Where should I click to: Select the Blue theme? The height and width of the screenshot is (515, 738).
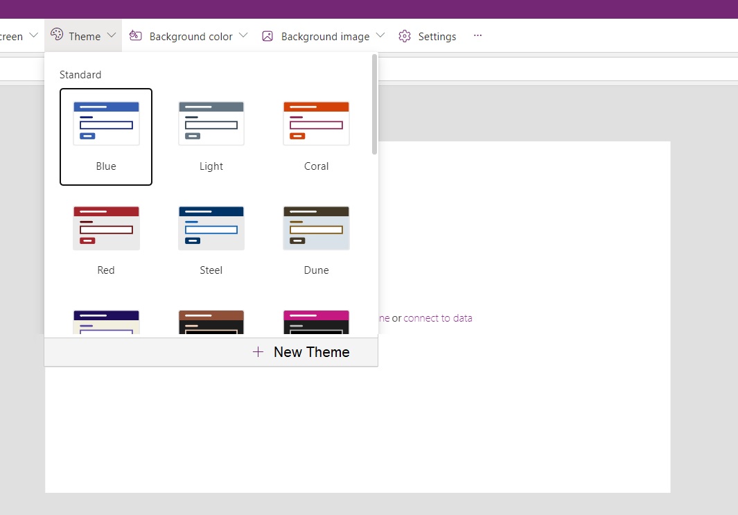click(105, 123)
